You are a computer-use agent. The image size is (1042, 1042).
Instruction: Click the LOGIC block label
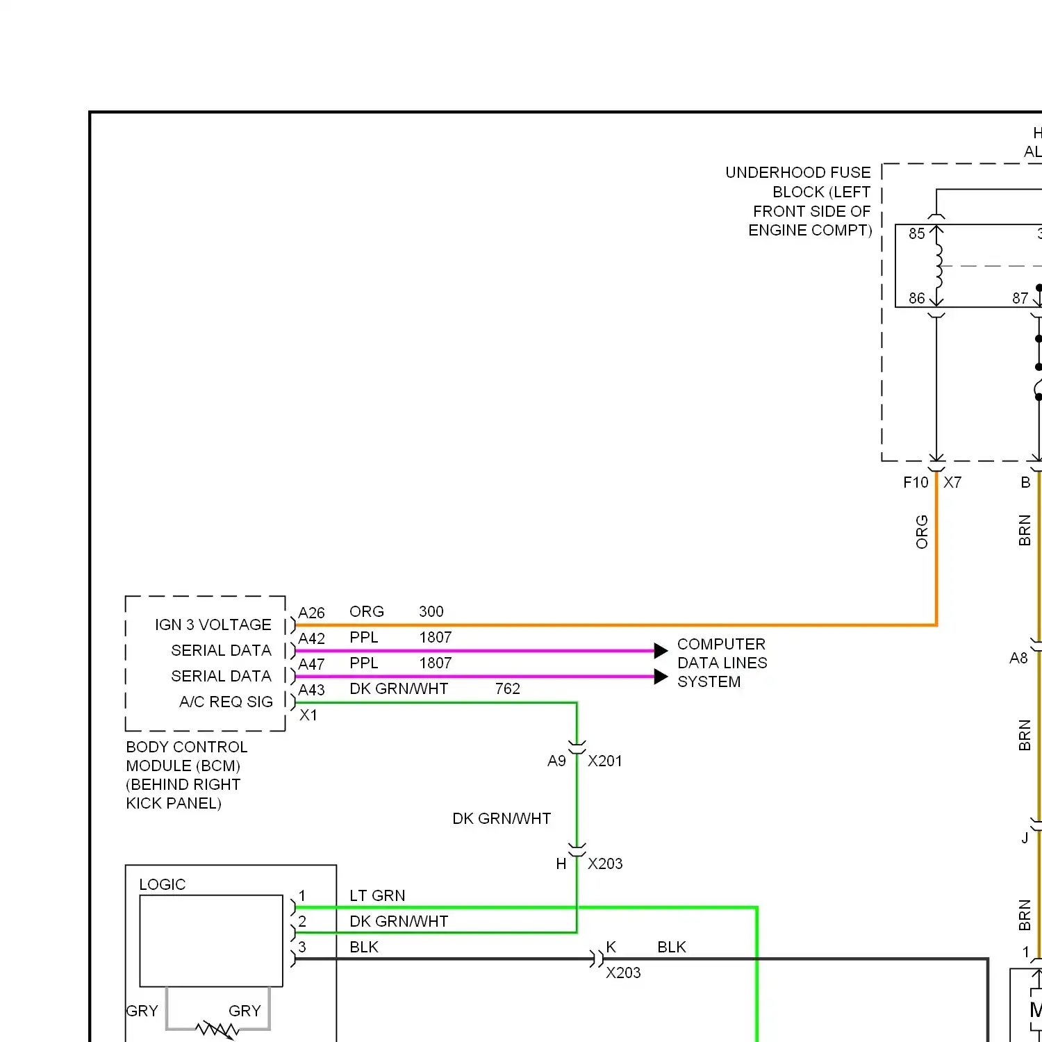(162, 884)
